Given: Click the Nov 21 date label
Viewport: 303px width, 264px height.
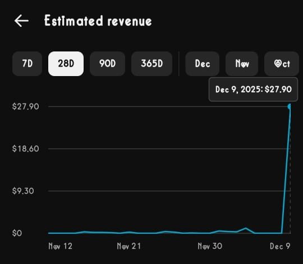Looking at the screenshot, I should [x=128, y=246].
